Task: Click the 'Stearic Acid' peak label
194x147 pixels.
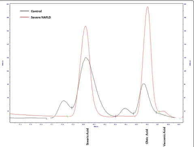Action: [x=87, y=136]
